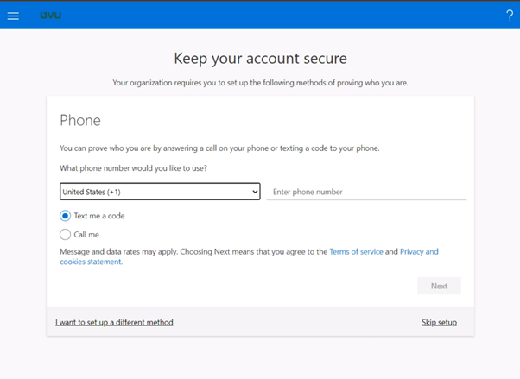Click 'I want to set up a different method'
Screen dimensions: 520x379
[x=114, y=322]
